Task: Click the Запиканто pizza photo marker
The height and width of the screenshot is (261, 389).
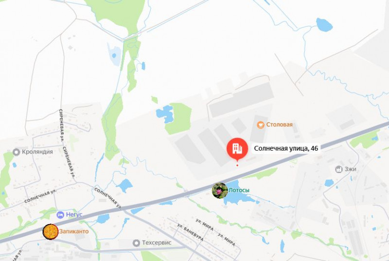Action: click(51, 232)
